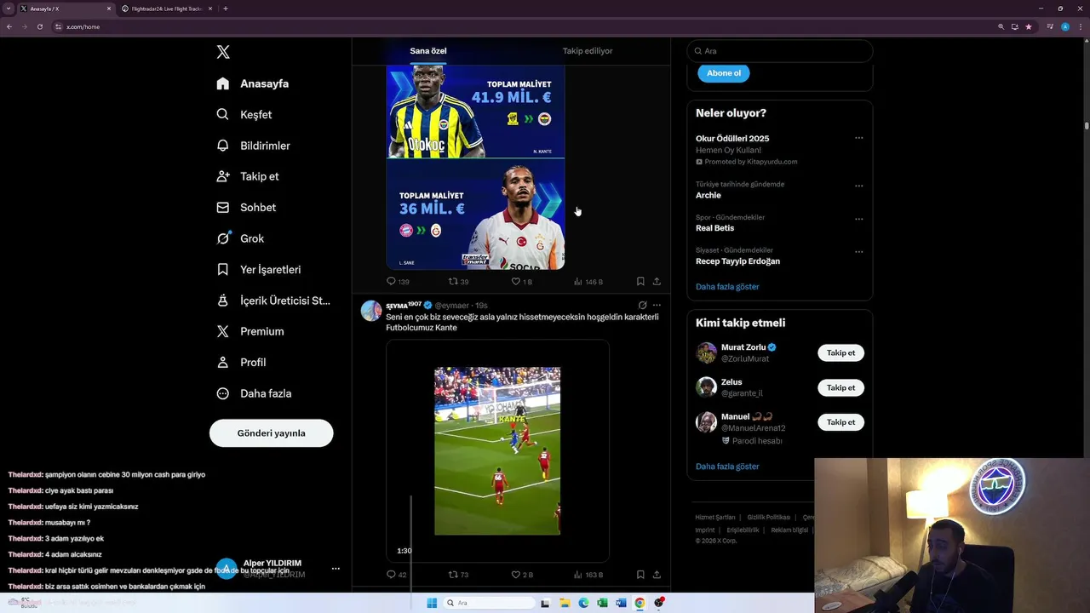Image resolution: width=1090 pixels, height=613 pixels.
Task: Click the X logo in the sidebar
Action: point(223,52)
